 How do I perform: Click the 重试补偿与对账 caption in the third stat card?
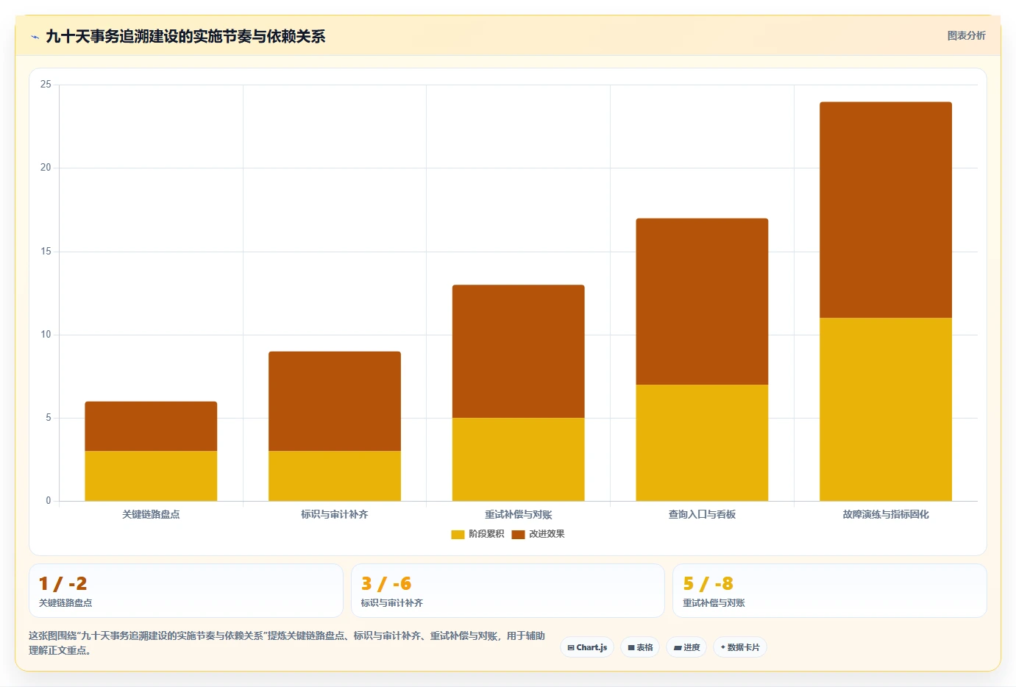click(714, 603)
